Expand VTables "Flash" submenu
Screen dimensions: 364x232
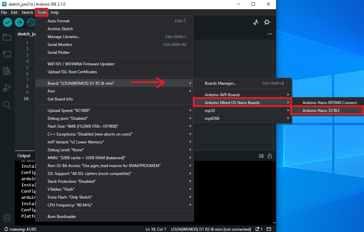(x=115, y=189)
